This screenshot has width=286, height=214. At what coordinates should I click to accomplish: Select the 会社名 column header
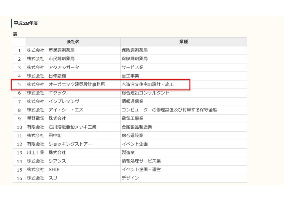[73, 42]
